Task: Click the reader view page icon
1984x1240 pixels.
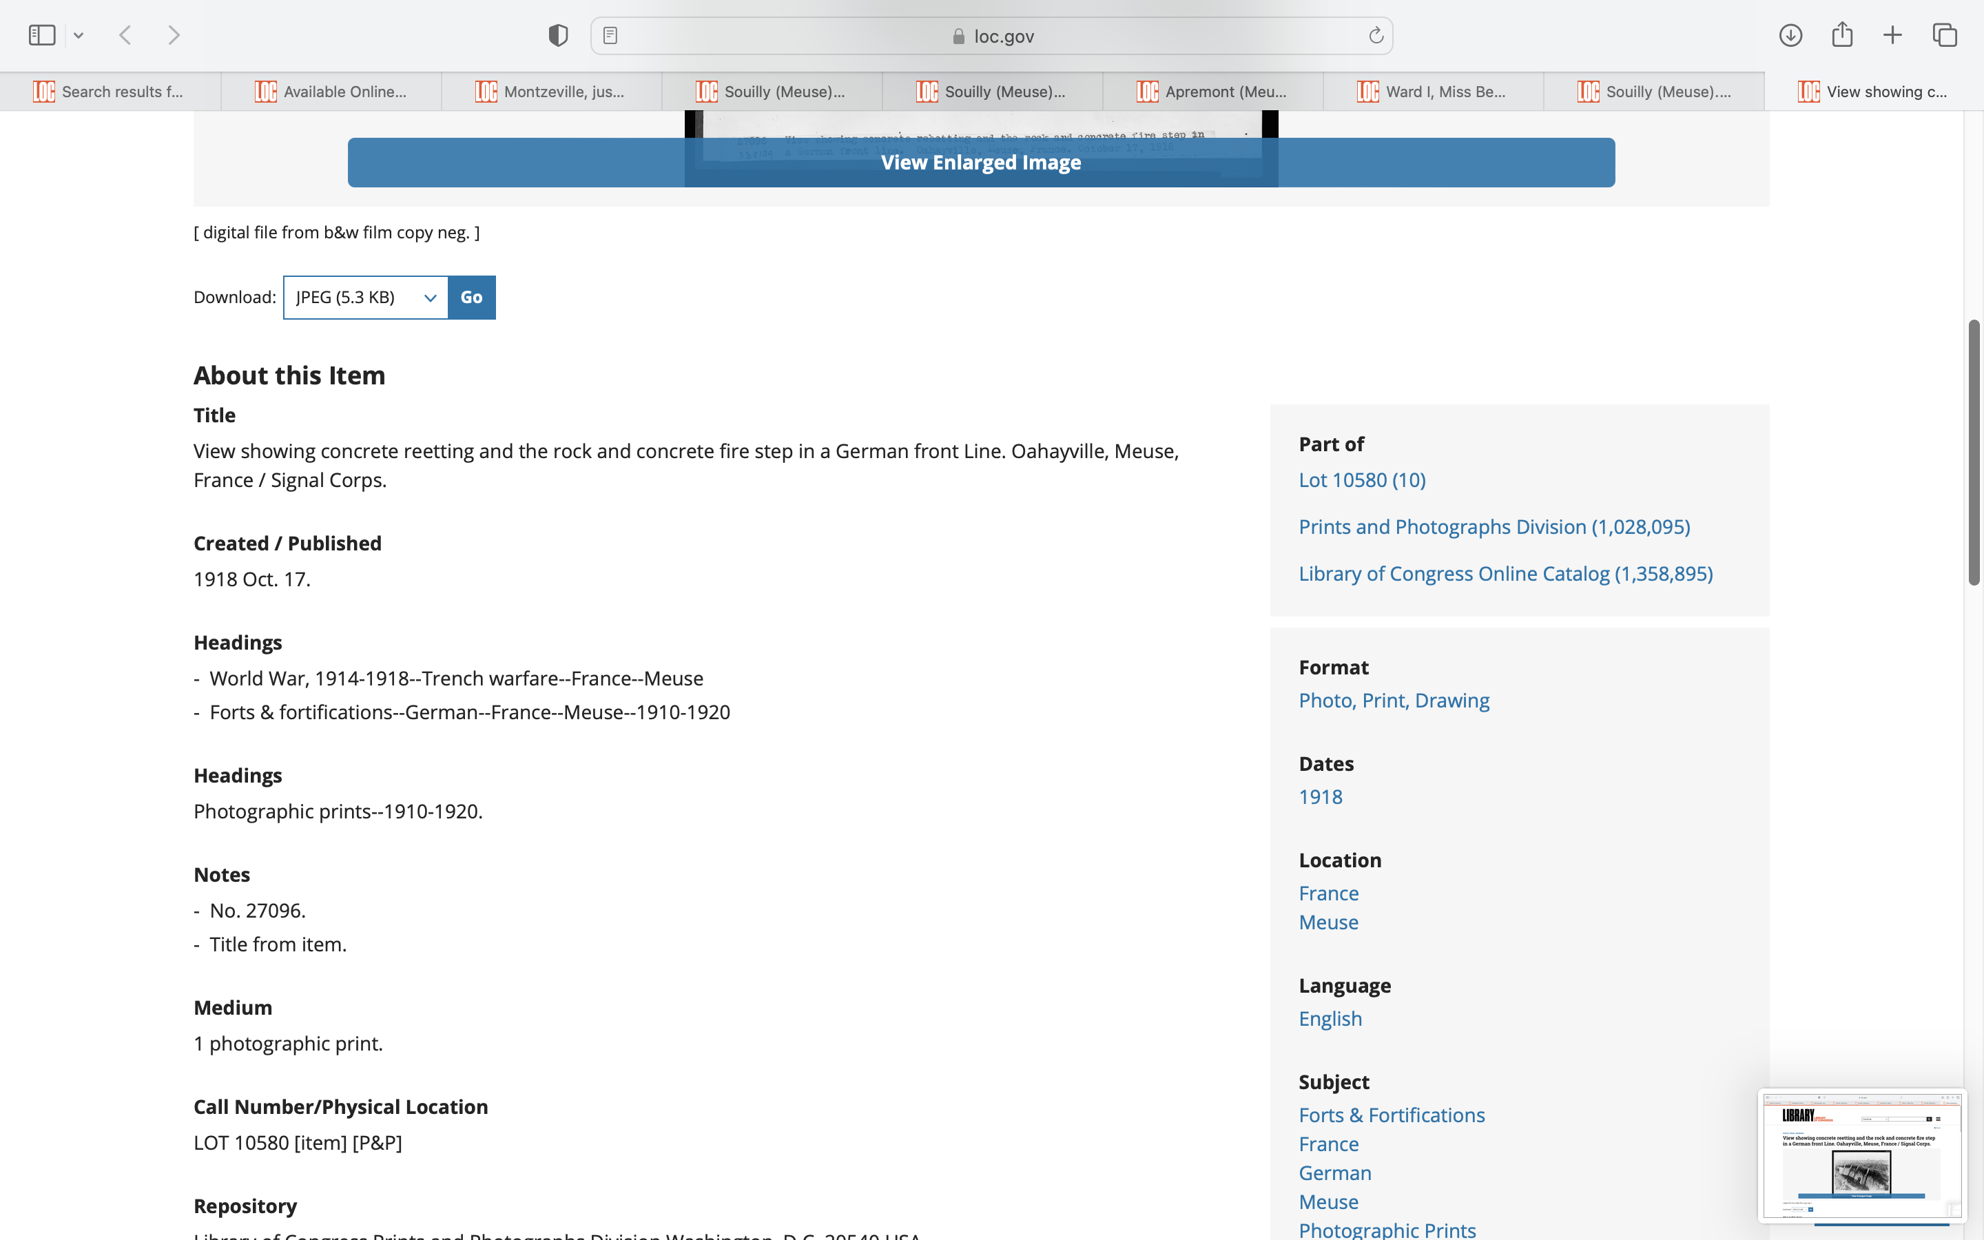Action: pyautogui.click(x=610, y=35)
